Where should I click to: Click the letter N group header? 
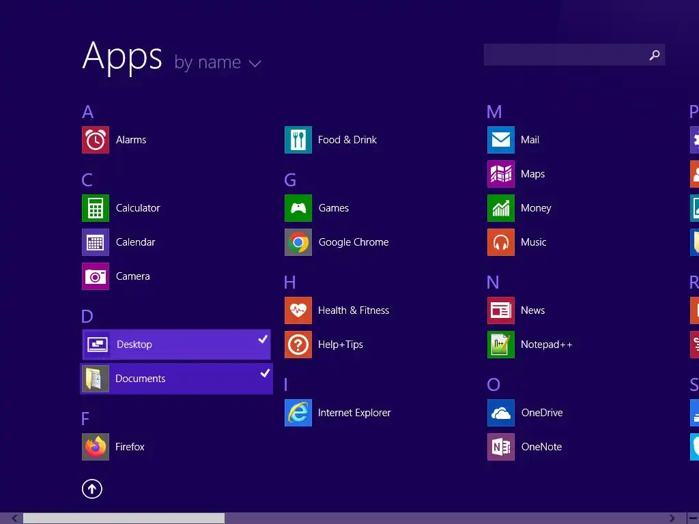coord(493,282)
